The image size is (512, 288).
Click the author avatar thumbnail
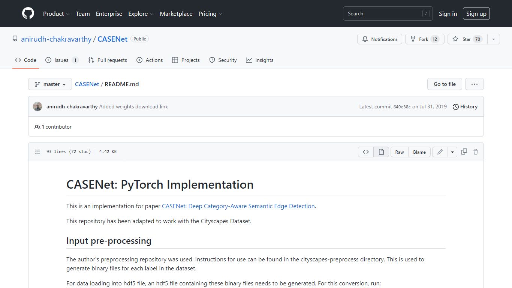point(37,106)
